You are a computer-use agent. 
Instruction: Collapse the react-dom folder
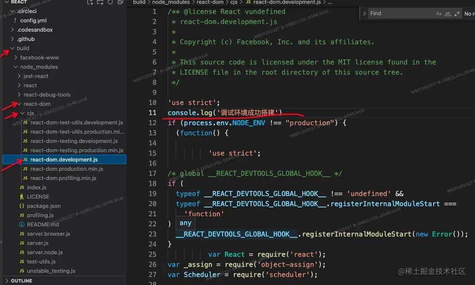tap(19, 104)
